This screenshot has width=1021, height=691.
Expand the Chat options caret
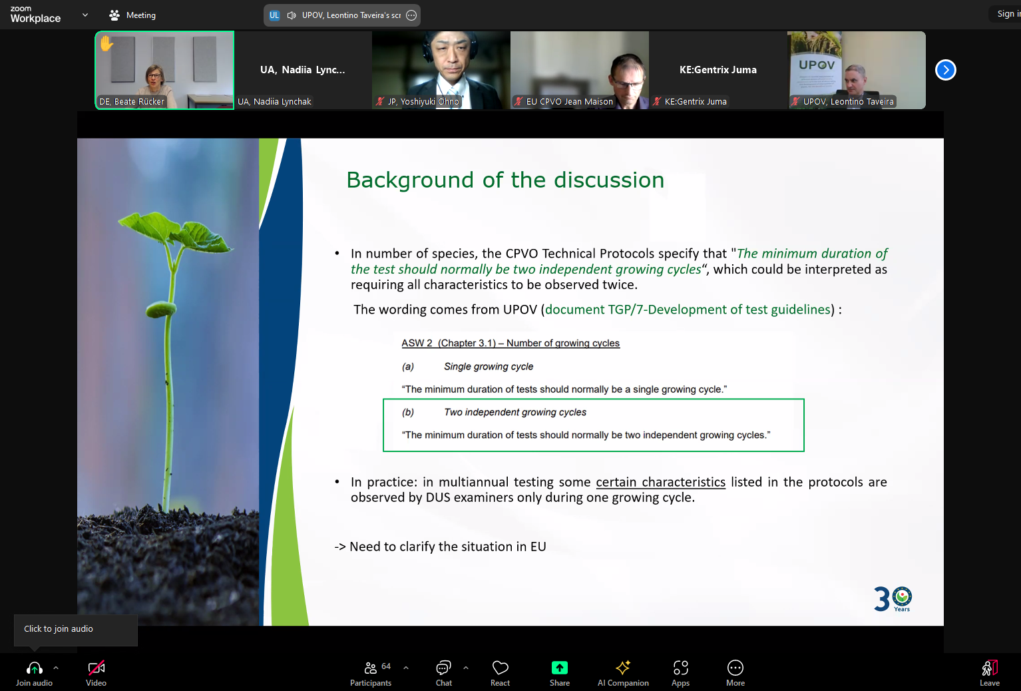(x=466, y=667)
